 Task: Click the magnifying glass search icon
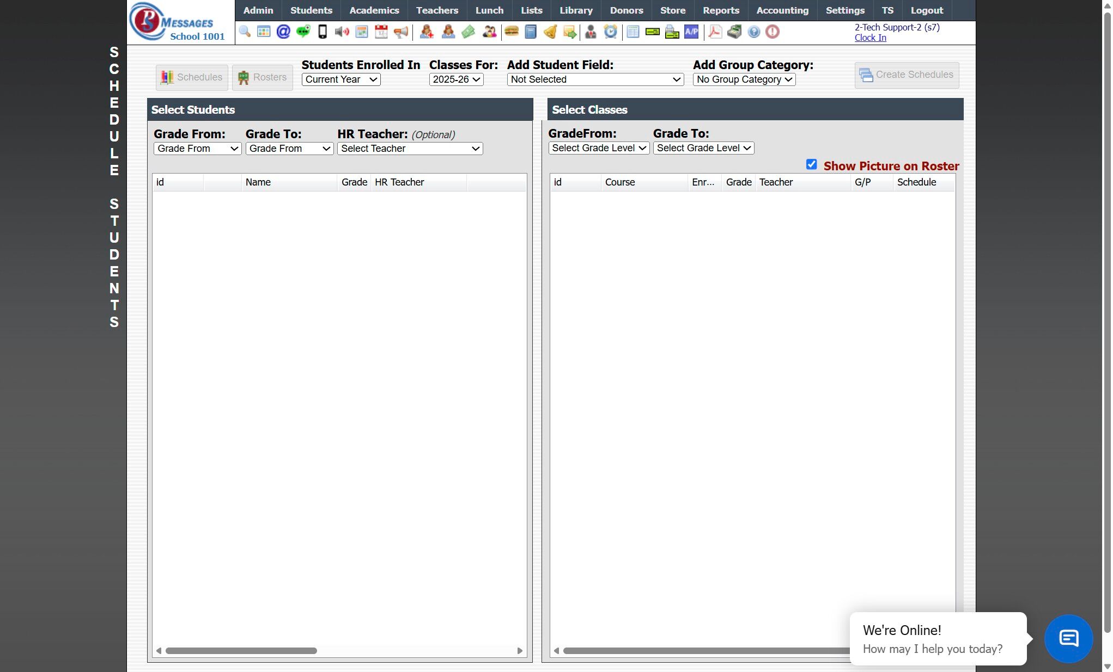(245, 32)
